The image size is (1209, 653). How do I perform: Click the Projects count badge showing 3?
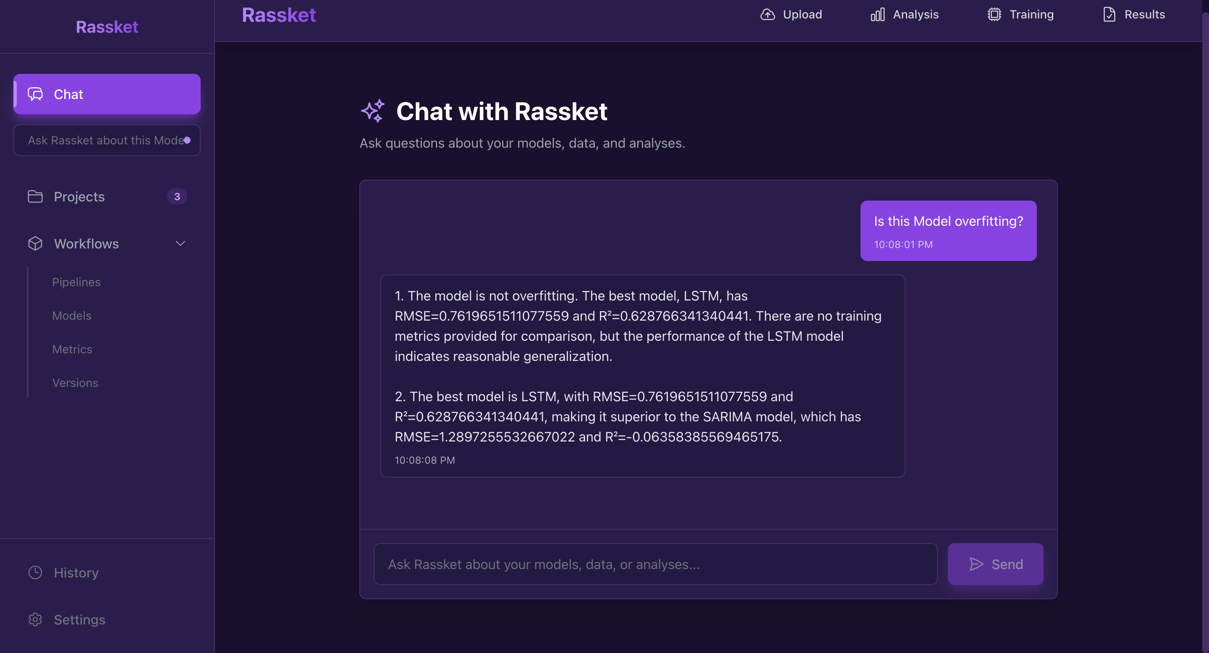[x=177, y=196]
